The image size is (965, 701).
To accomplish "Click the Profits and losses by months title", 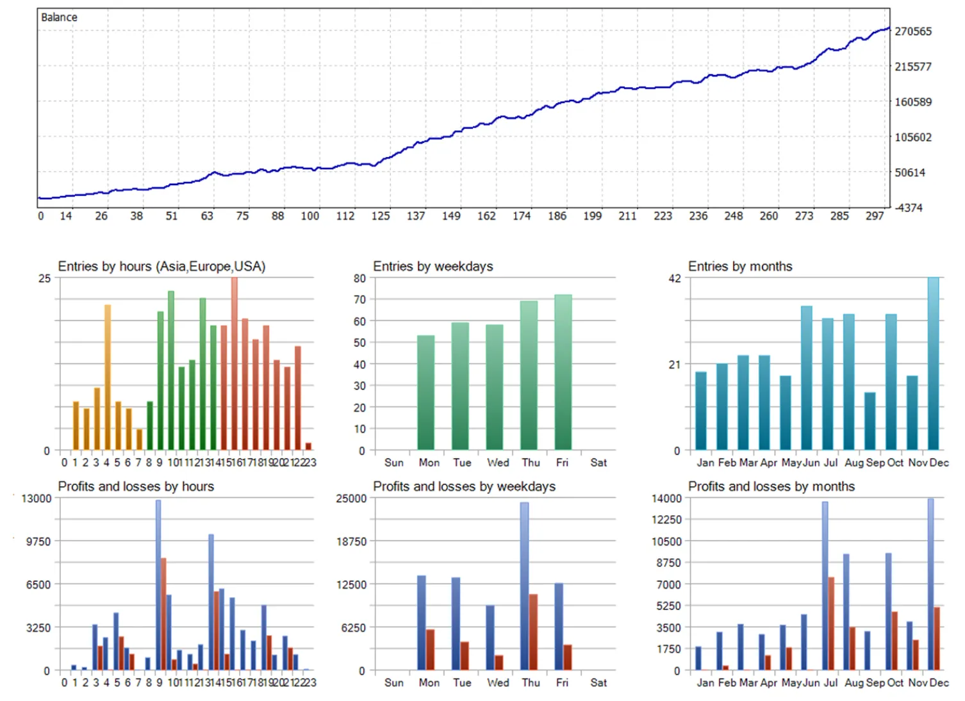I will click(771, 486).
